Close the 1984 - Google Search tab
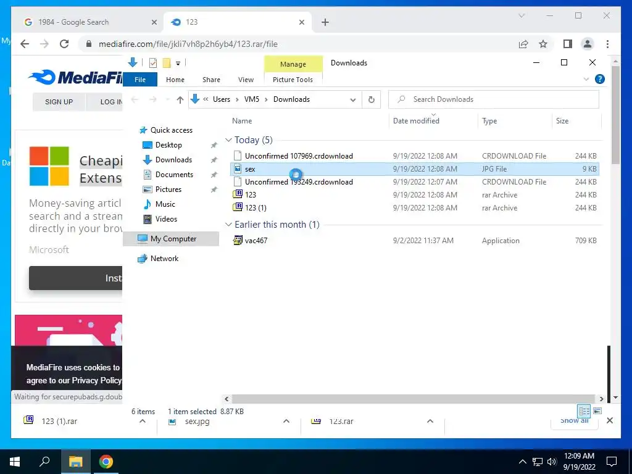The height and width of the screenshot is (474, 632). click(x=154, y=22)
